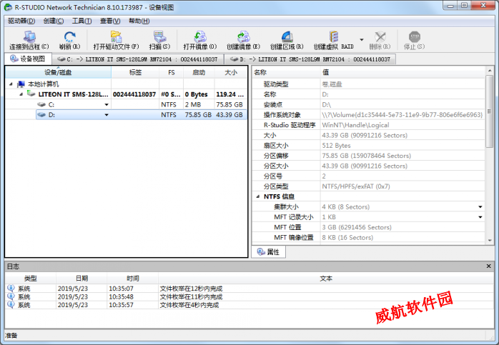Open the dropdown arrow beside Create Virtual RAID
Viewport: 499px width, 345px height.
362,39
